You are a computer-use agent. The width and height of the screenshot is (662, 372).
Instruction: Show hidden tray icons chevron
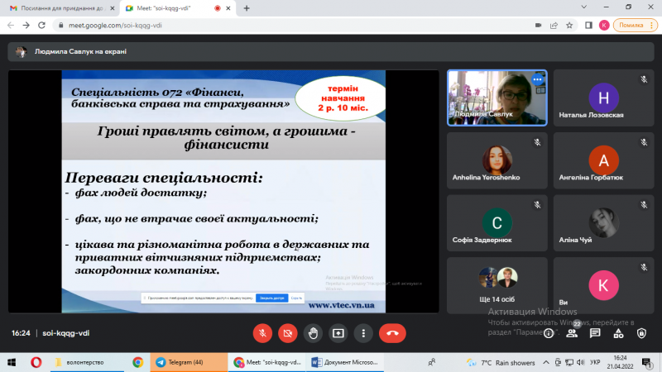coord(546,362)
